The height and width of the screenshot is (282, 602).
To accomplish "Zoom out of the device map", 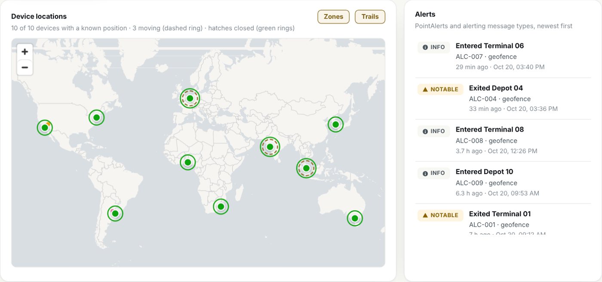I will tap(25, 67).
